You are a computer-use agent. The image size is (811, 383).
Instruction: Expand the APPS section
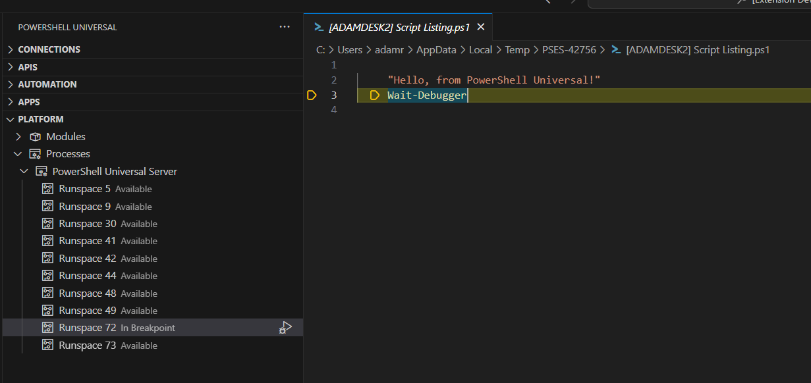click(x=10, y=102)
